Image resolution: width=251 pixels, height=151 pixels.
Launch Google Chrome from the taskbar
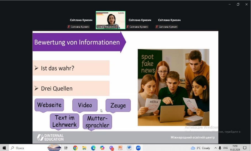(75, 148)
